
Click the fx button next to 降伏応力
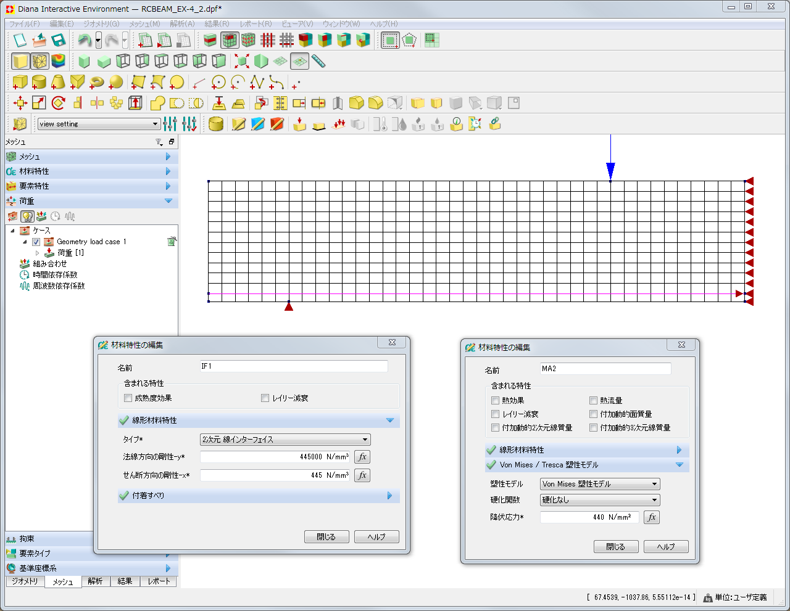coord(652,517)
